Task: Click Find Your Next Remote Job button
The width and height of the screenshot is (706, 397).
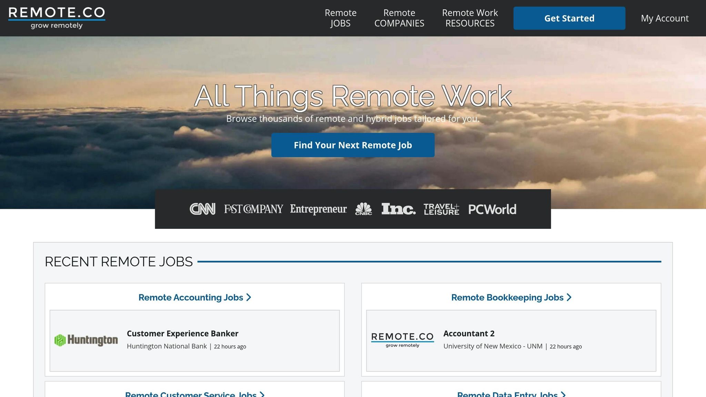Action: pos(353,145)
